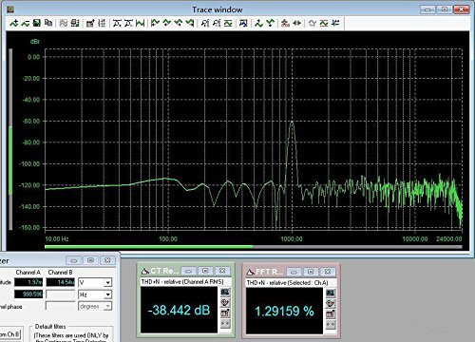Minimize the Trace window
The height and width of the screenshot is (342, 475).
click(427, 9)
